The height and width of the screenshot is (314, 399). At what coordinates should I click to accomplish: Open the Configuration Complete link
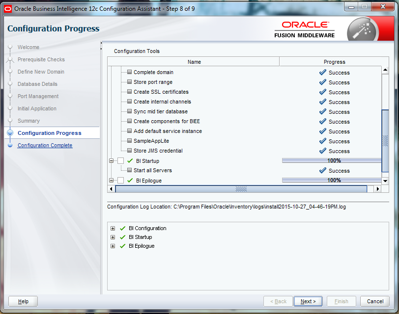tap(45, 145)
